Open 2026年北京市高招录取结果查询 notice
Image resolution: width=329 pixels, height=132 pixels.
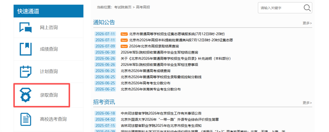[154, 46]
